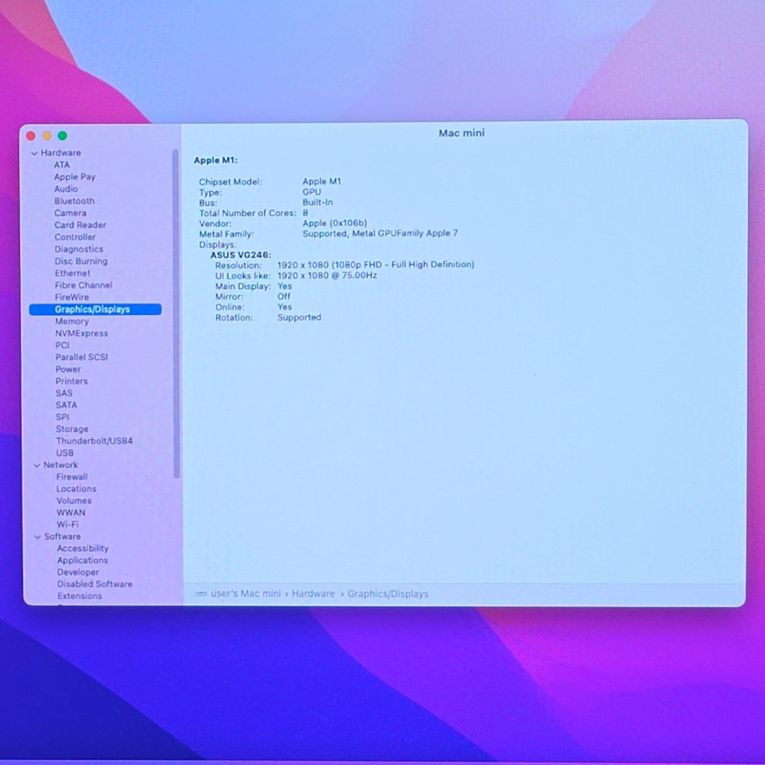Open Thunderbolt/USB4 information
The height and width of the screenshot is (765, 765).
click(94, 441)
